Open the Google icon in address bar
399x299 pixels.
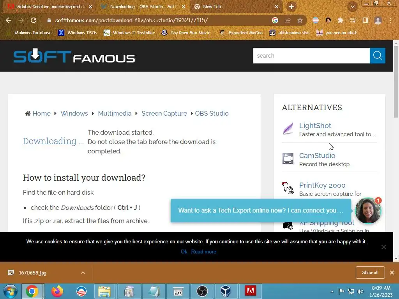[275, 20]
